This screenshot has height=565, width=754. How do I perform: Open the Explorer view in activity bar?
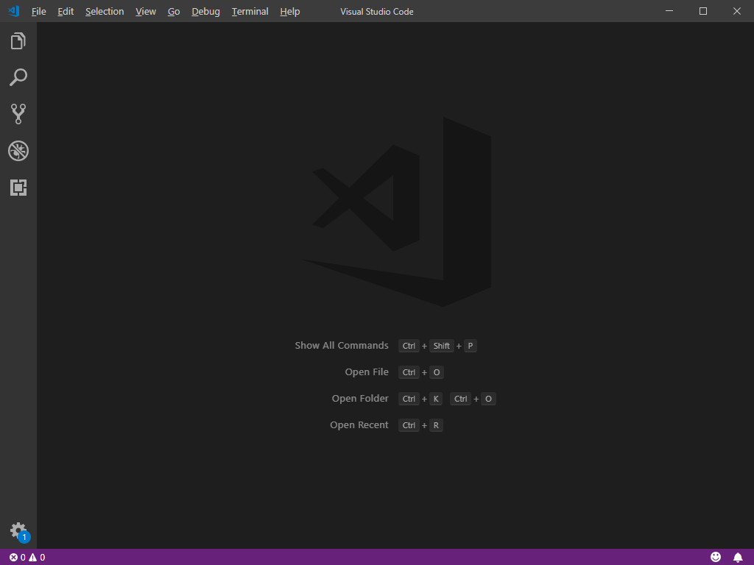[18, 41]
